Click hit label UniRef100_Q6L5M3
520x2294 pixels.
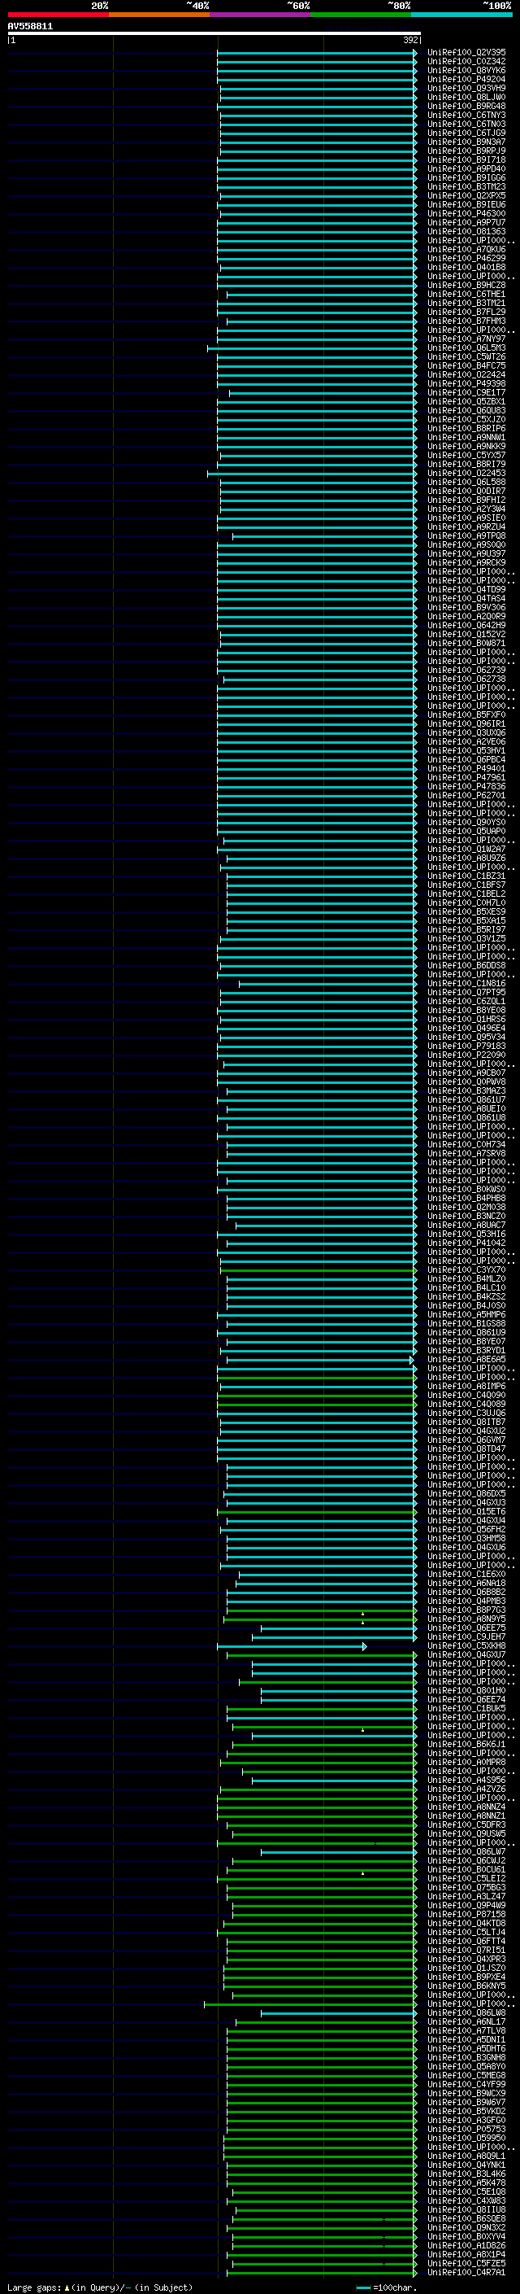click(x=466, y=348)
